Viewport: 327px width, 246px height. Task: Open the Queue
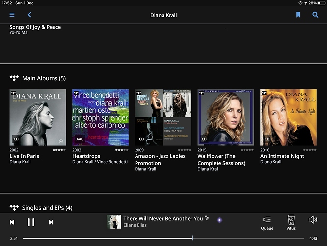267,223
